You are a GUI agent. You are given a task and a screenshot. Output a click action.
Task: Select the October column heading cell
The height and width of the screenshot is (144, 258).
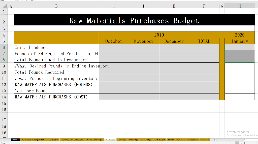point(114,41)
